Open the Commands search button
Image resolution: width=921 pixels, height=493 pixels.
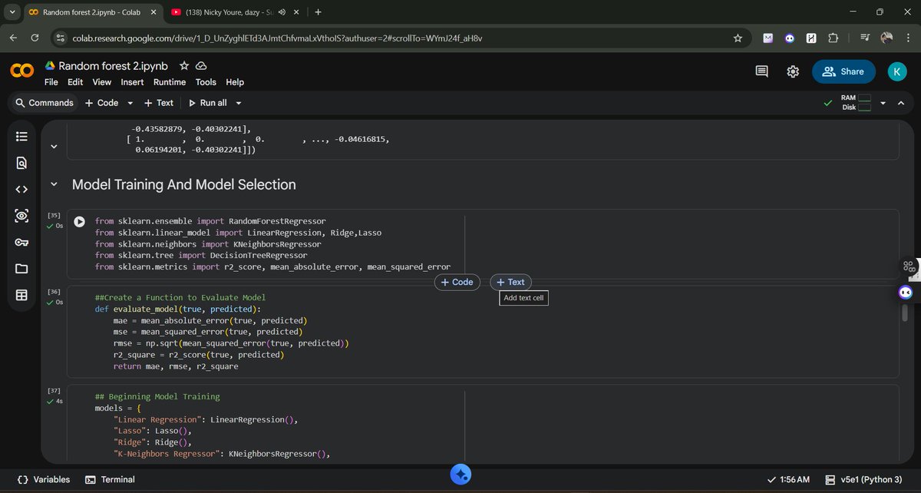click(45, 103)
